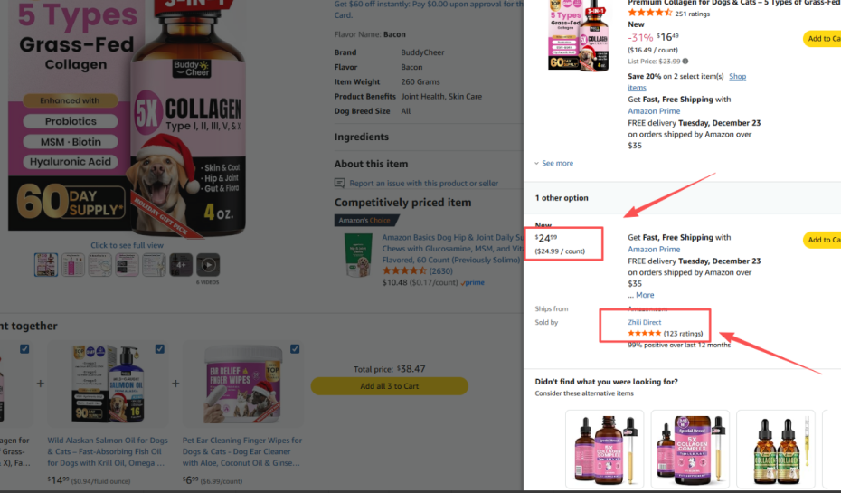
Task: Open the Zhili Direct seller link
Action: coord(644,322)
